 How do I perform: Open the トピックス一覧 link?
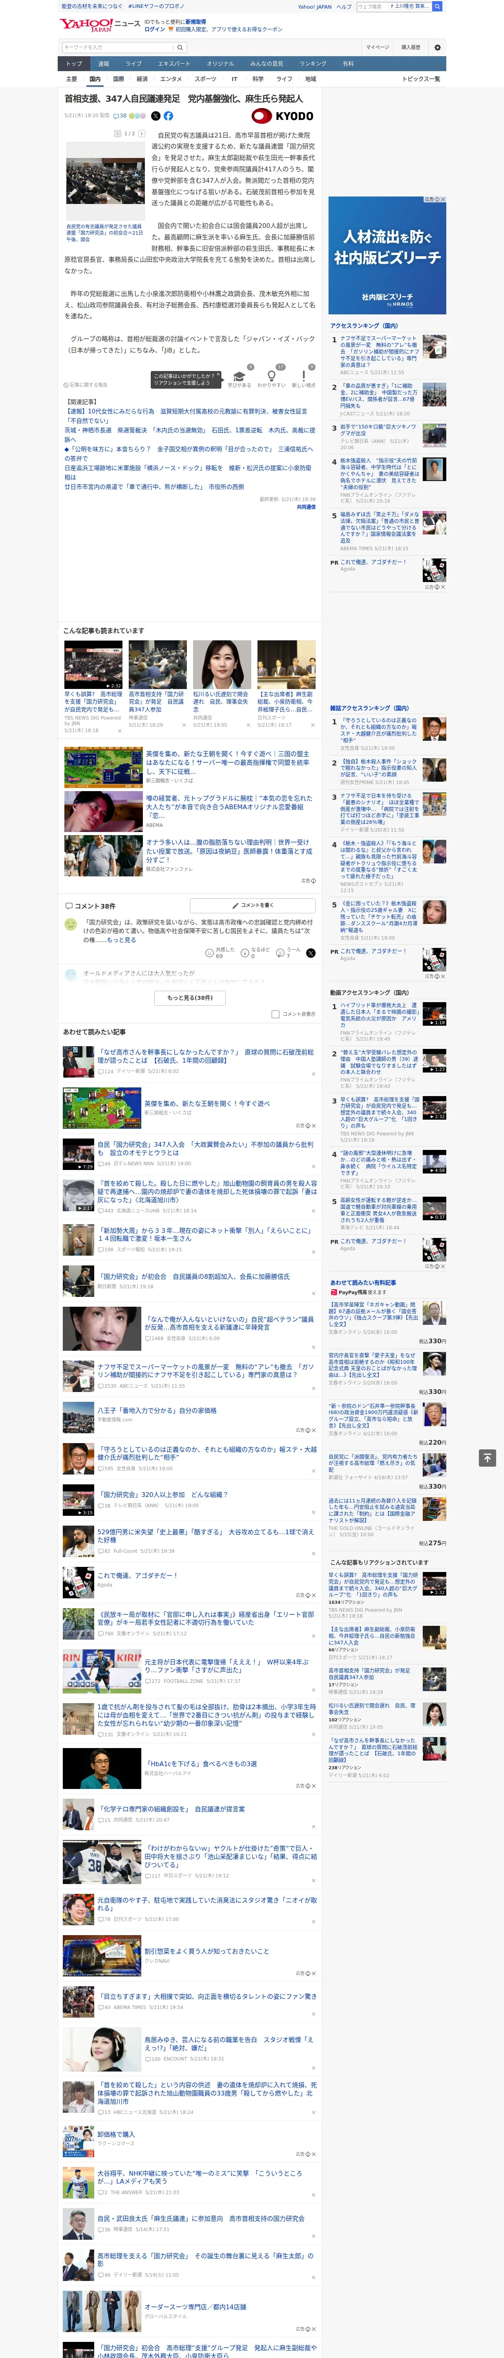click(422, 79)
